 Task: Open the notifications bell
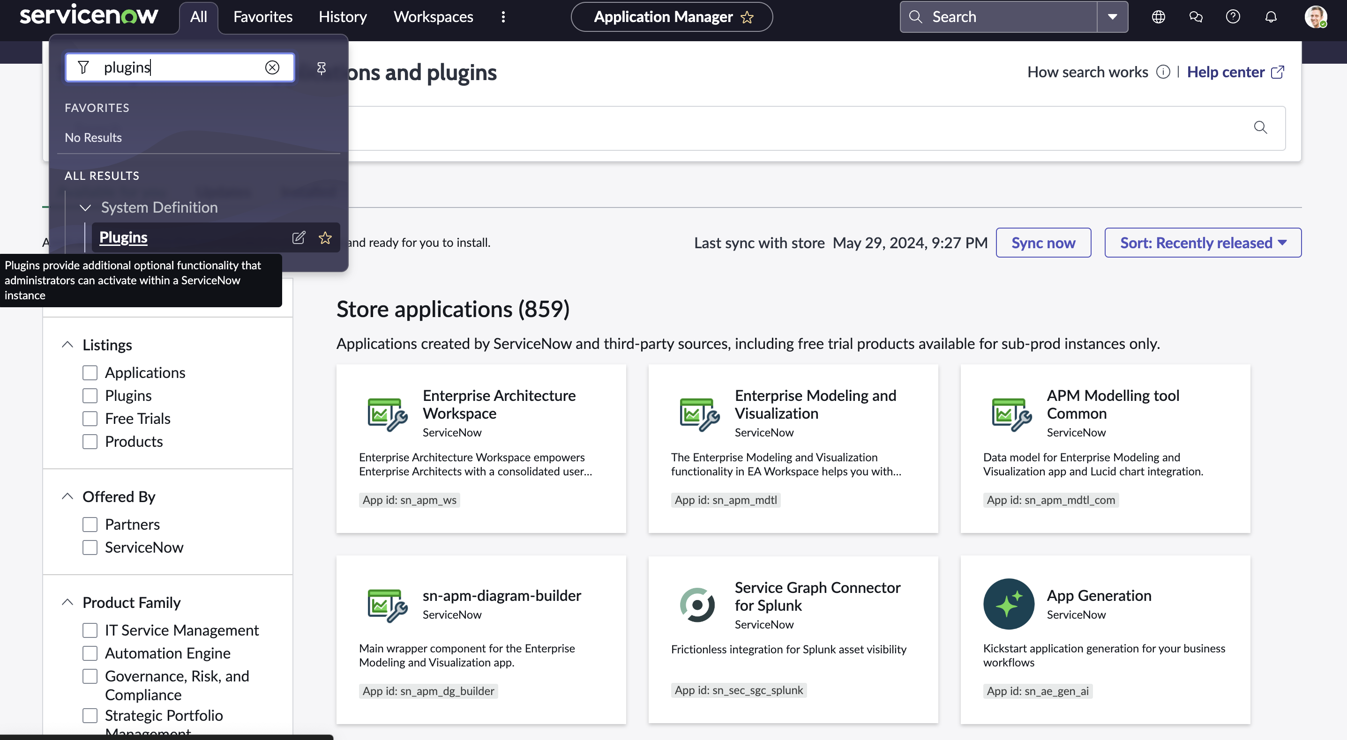tap(1271, 16)
